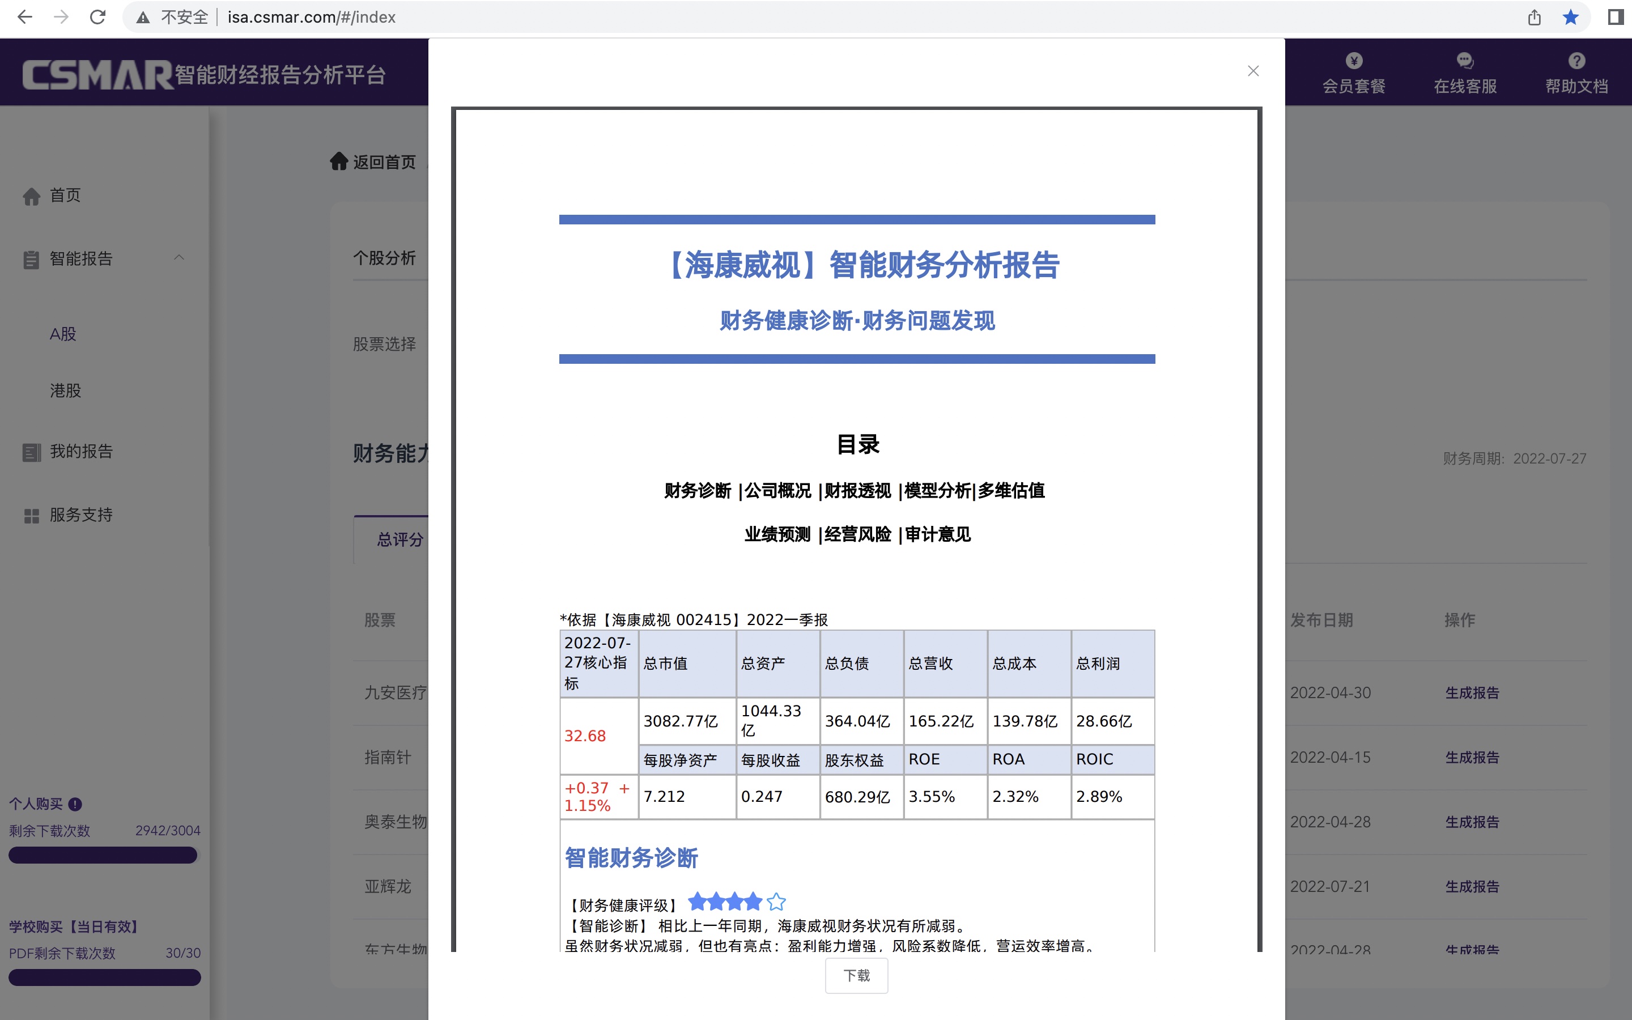Click the 服务支持 grid icon

tap(32, 516)
